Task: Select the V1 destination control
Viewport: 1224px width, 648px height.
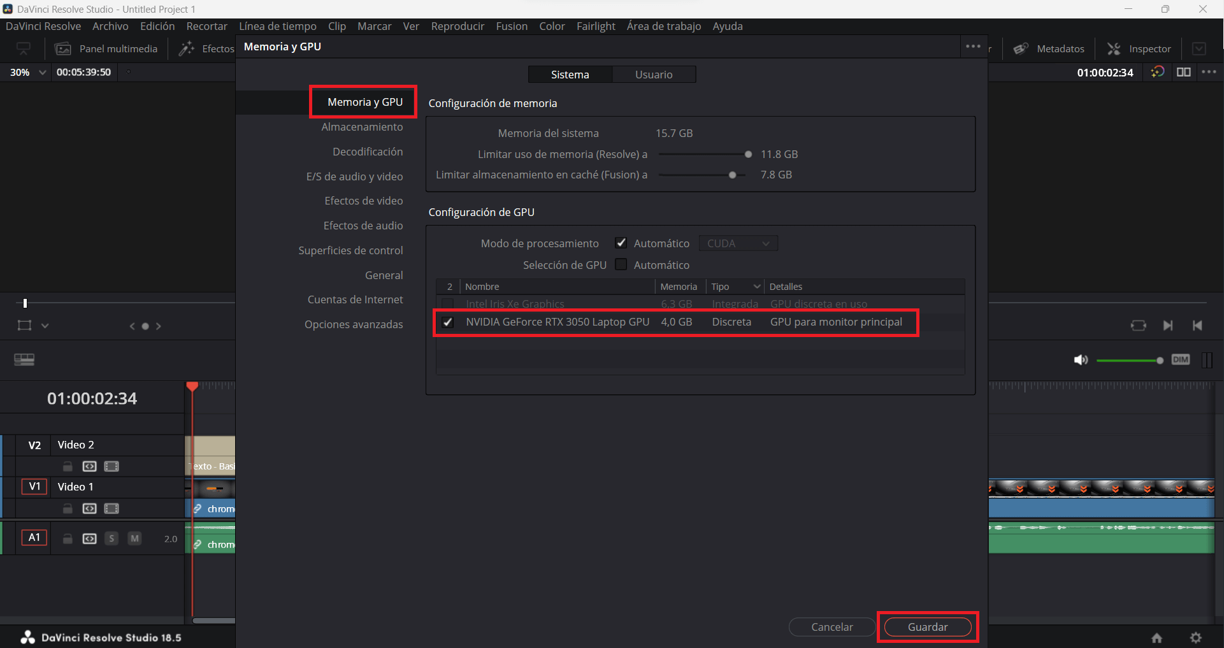Action: click(34, 487)
